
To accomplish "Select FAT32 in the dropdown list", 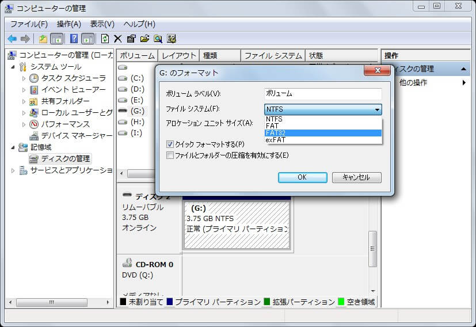I will click(x=323, y=133).
